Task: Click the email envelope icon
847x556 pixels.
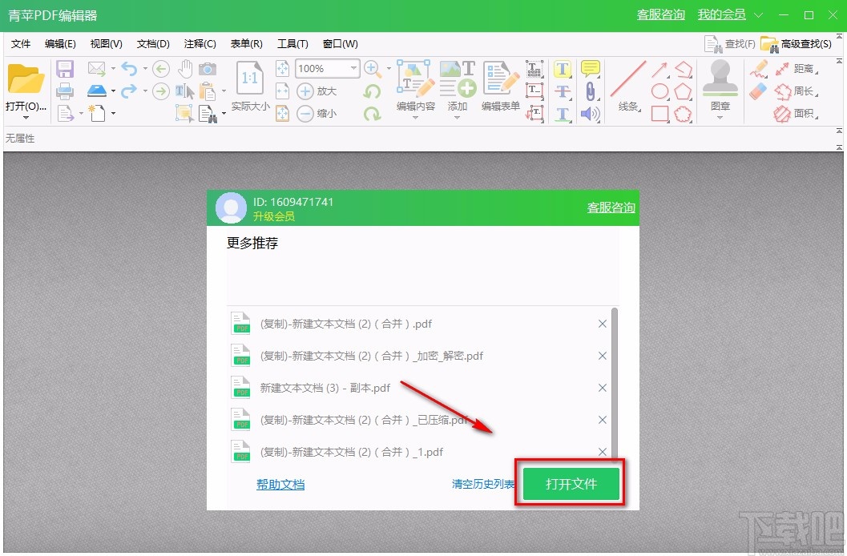Action: pyautogui.click(x=97, y=69)
